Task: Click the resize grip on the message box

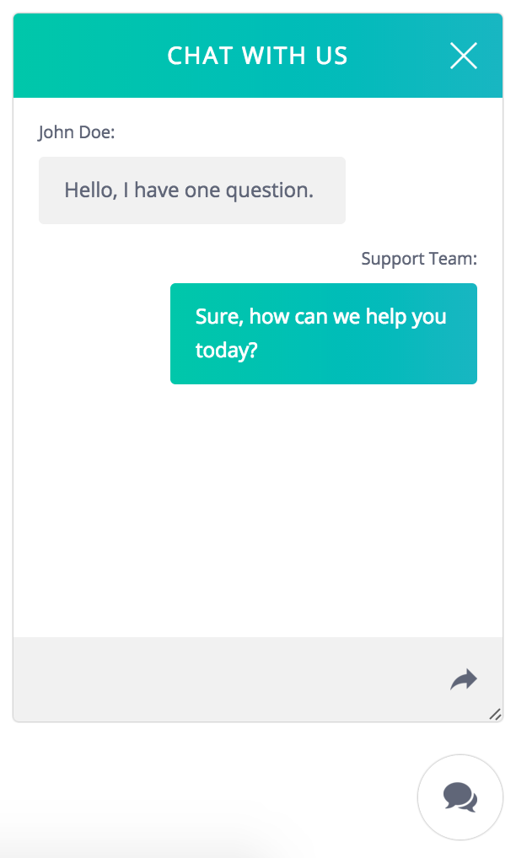Action: (x=495, y=715)
